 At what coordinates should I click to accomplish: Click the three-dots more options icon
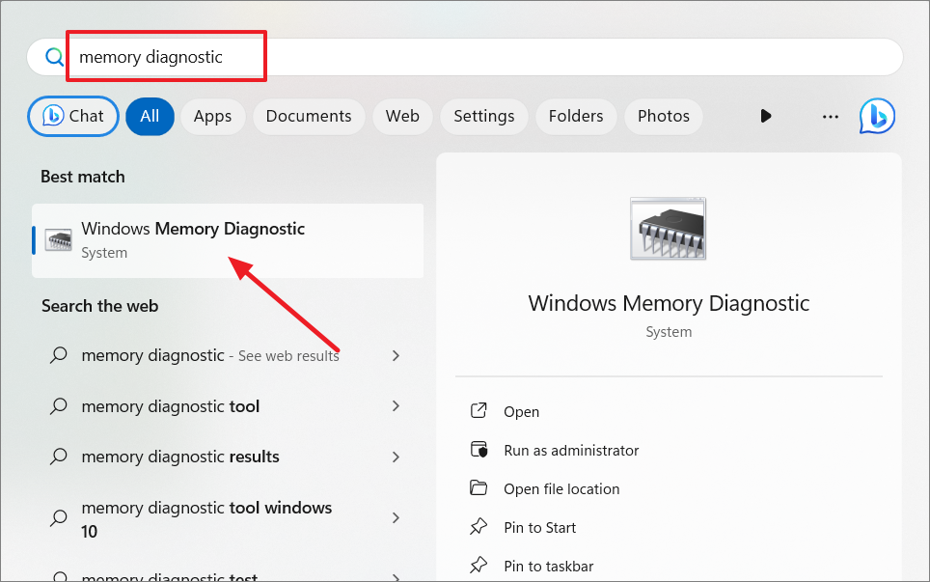pyautogui.click(x=831, y=116)
